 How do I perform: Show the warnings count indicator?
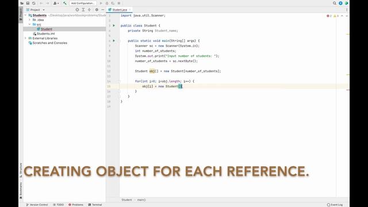(336, 16)
